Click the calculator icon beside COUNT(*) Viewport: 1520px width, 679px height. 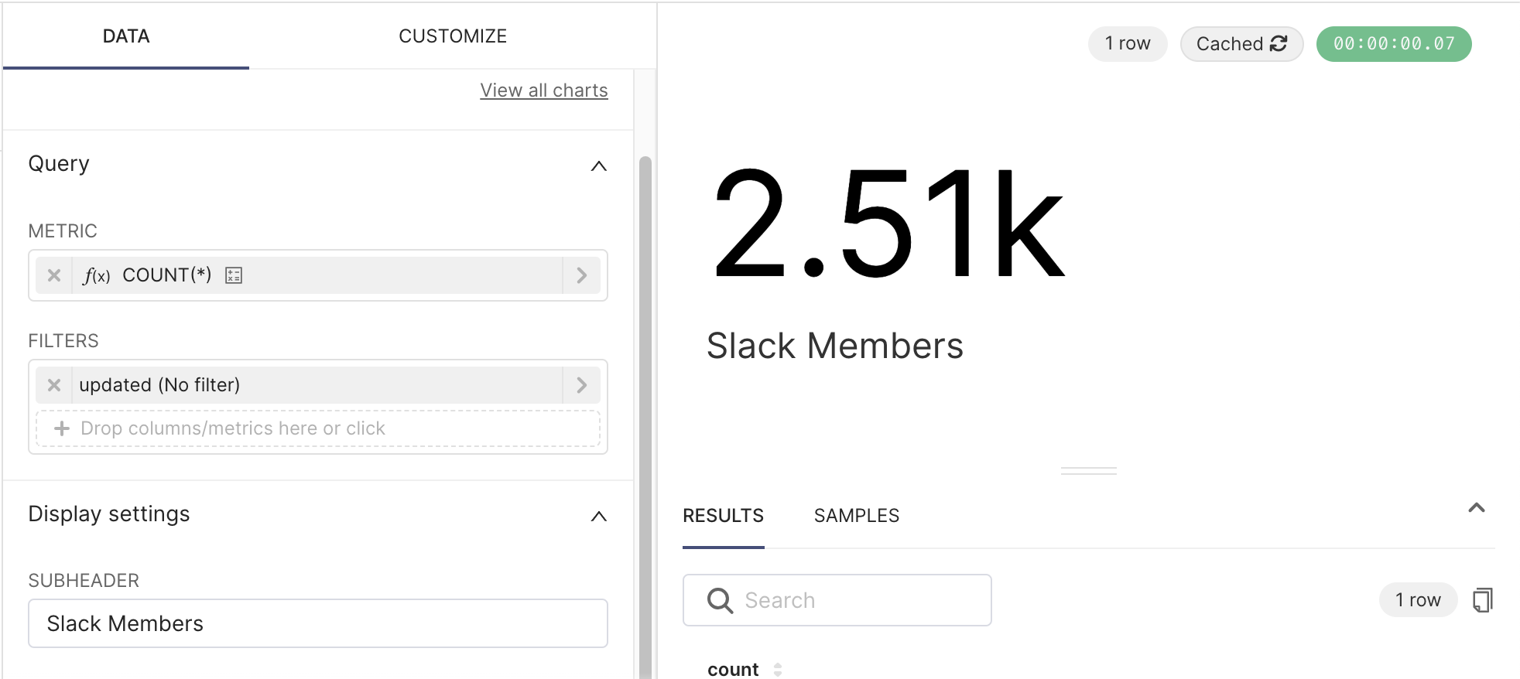click(234, 275)
